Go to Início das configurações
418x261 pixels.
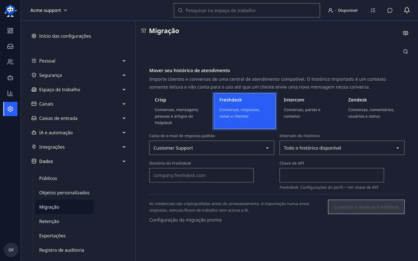point(61,36)
